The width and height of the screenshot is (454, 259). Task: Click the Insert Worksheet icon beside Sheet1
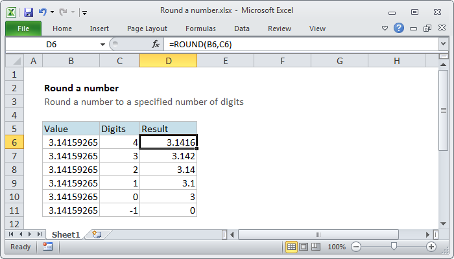[97, 234]
